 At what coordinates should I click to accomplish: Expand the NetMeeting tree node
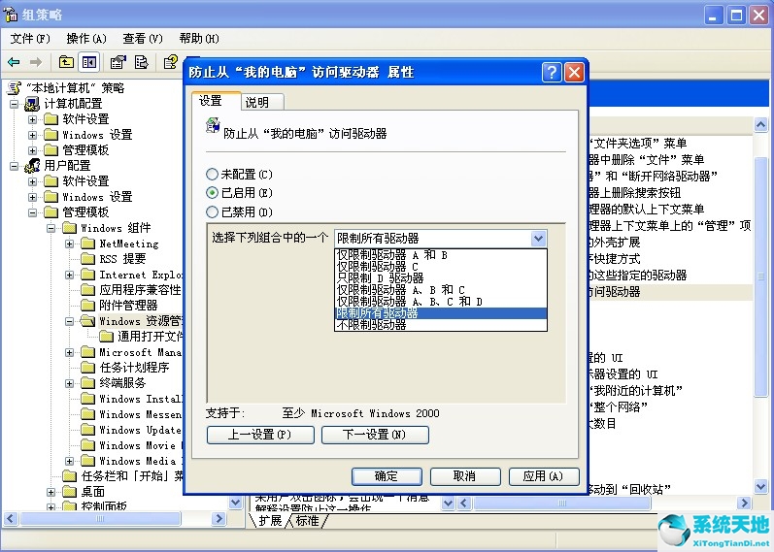(x=70, y=244)
